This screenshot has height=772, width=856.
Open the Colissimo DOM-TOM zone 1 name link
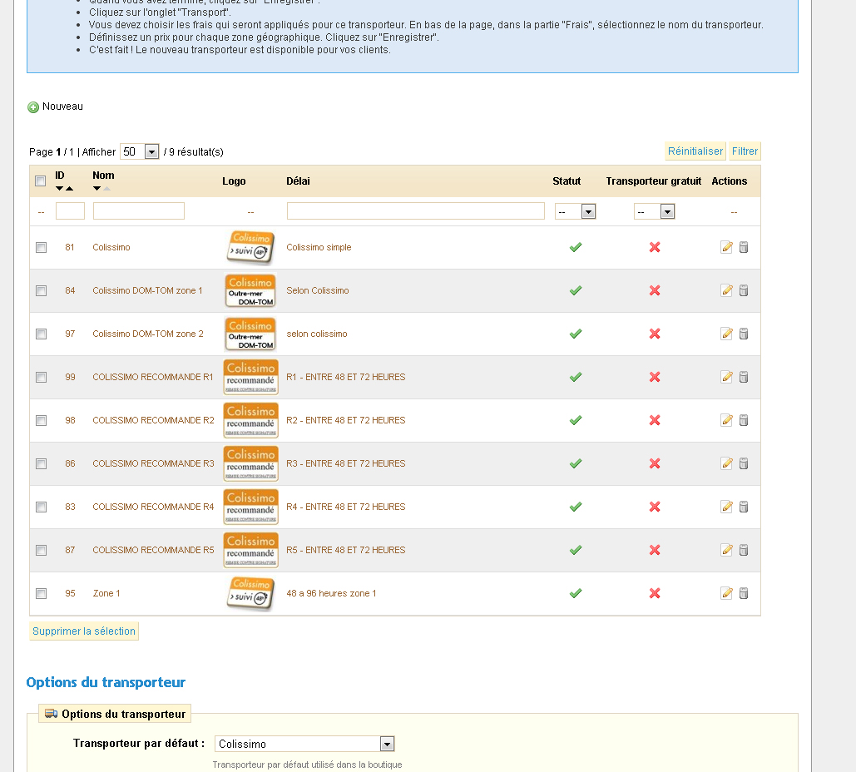147,290
